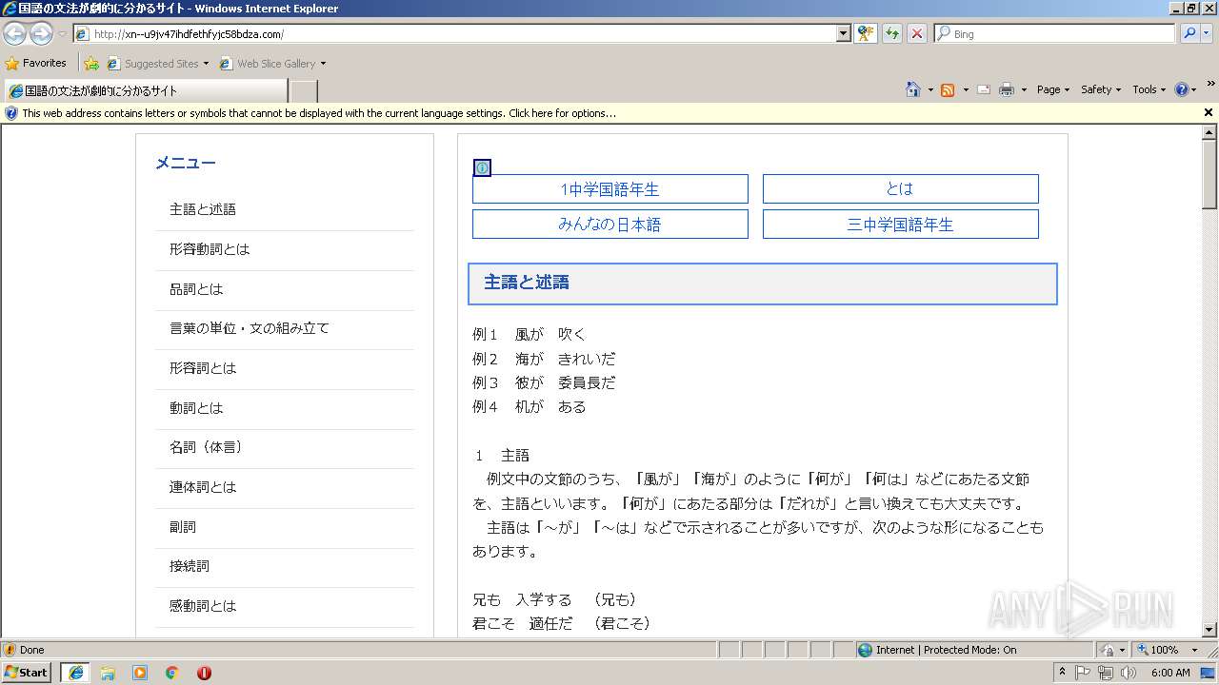Open the red Opera taskbar icon
Image resolution: width=1219 pixels, height=685 pixels.
(204, 673)
